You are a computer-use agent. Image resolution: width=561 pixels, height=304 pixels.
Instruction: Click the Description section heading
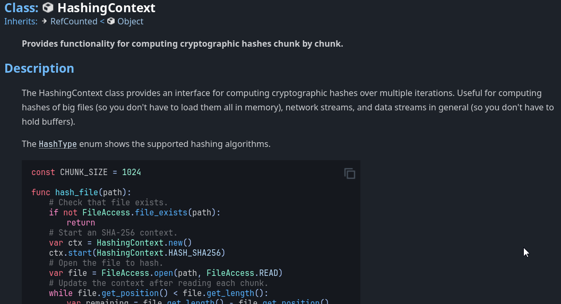coord(39,68)
